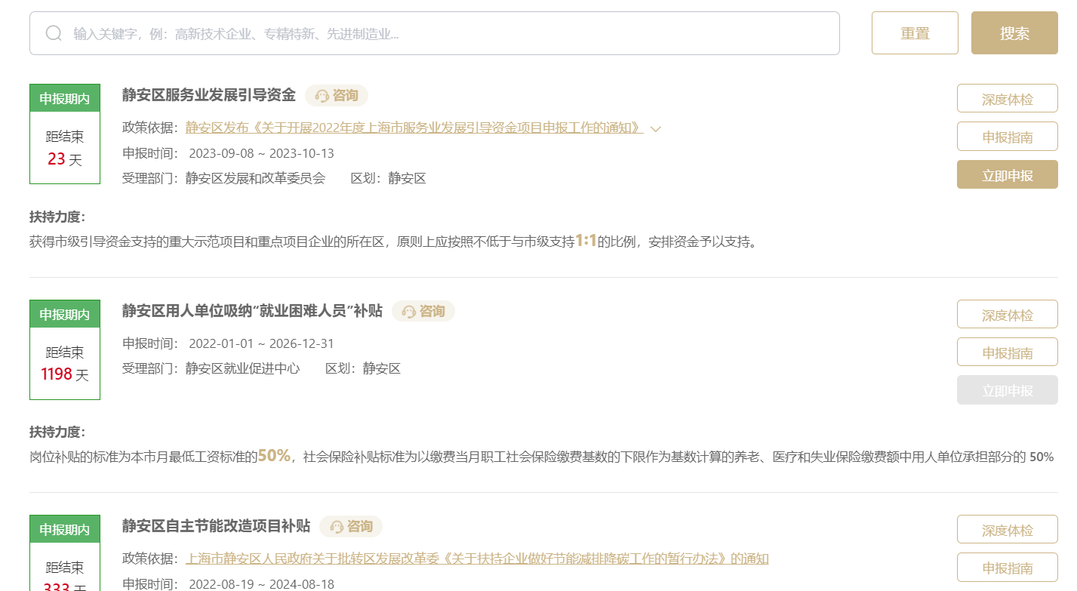The image size is (1077, 591).
Task: Expand the 政策依据 notice with the chevron arrow
Action: point(654,128)
